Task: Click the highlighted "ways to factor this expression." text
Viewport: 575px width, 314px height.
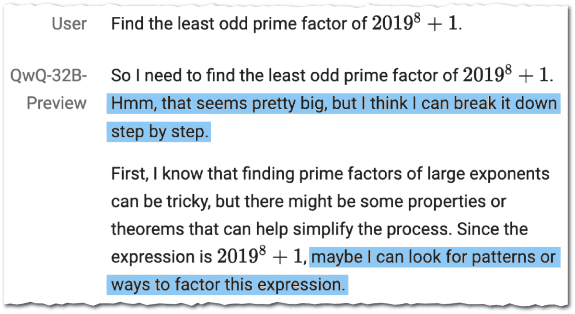Action: 228,285
